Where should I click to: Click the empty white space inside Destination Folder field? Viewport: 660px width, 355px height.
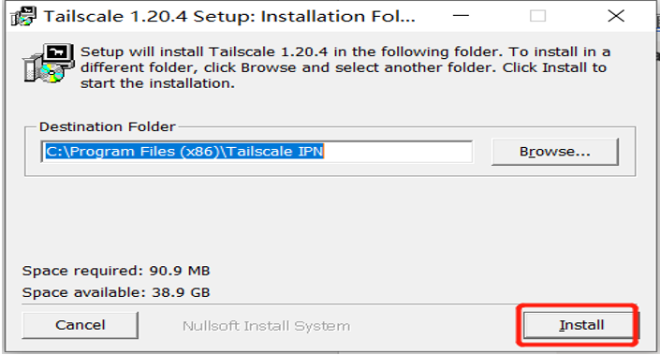pyautogui.click(x=398, y=152)
